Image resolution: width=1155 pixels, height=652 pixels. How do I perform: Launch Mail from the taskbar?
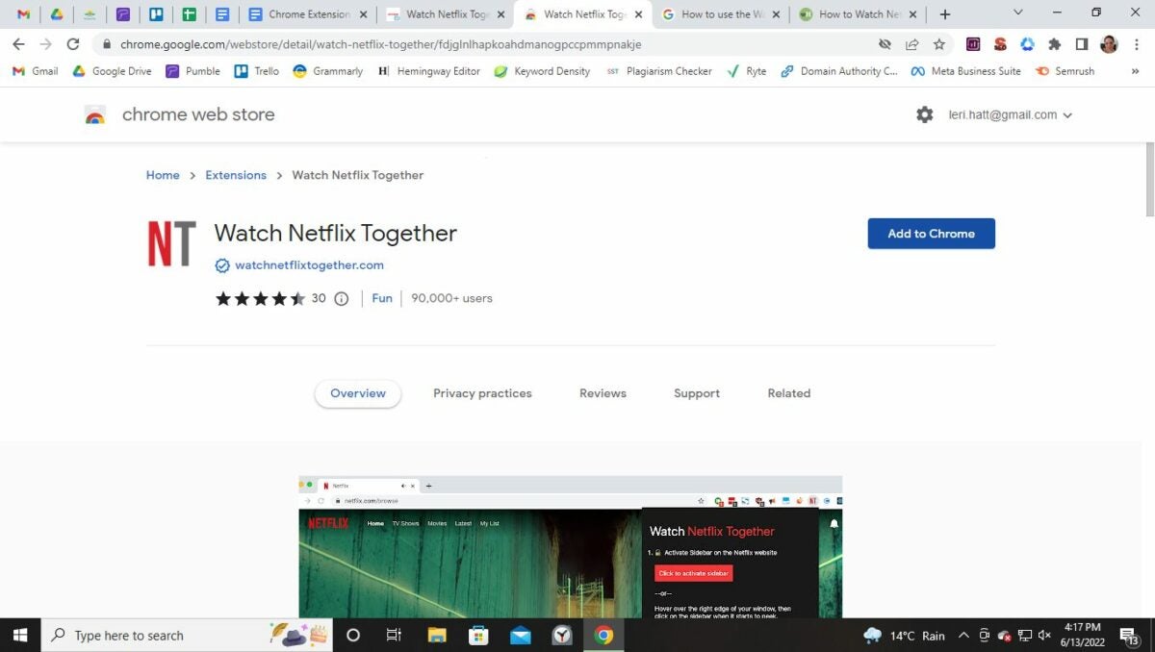pos(520,635)
